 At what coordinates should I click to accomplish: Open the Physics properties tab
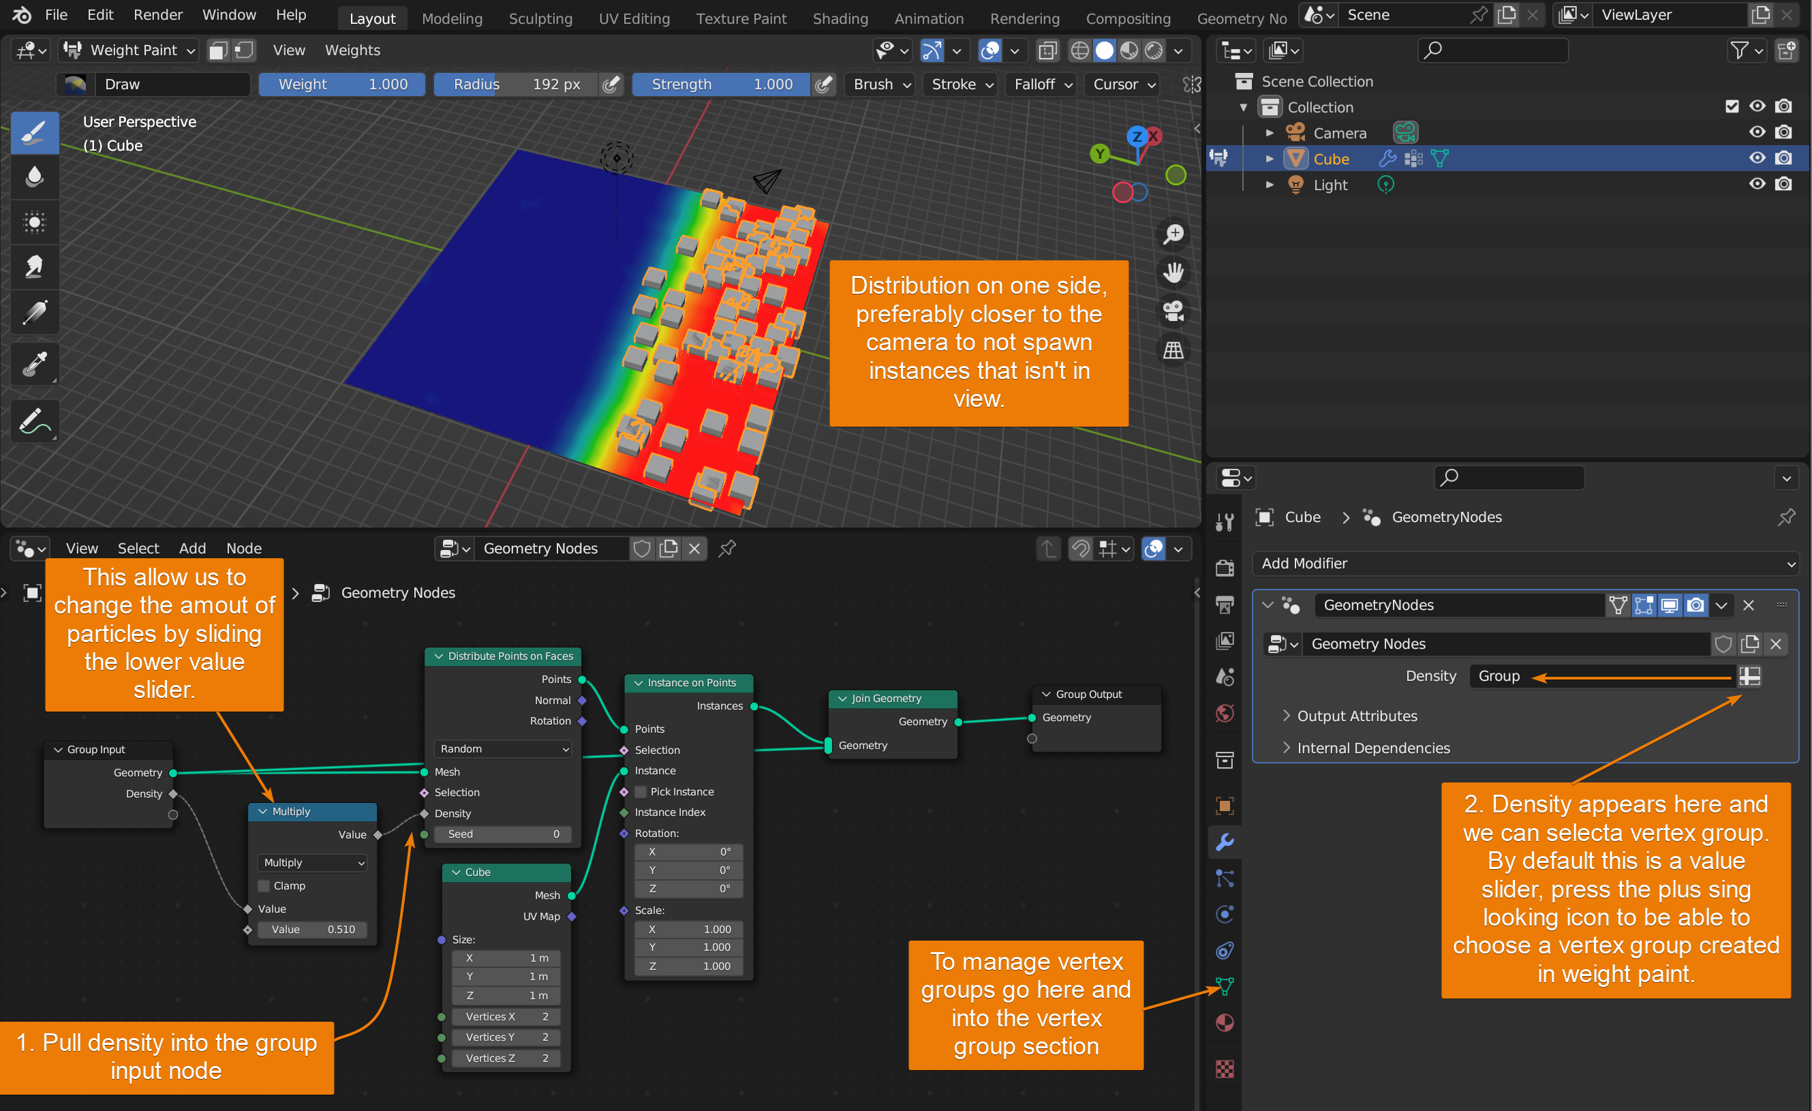(x=1224, y=915)
